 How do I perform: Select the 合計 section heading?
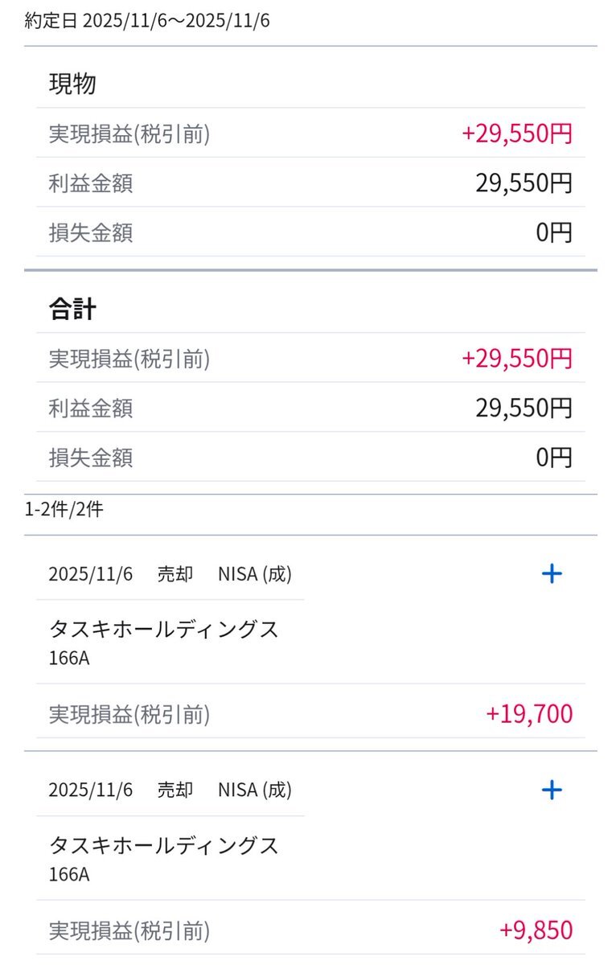[x=72, y=309]
